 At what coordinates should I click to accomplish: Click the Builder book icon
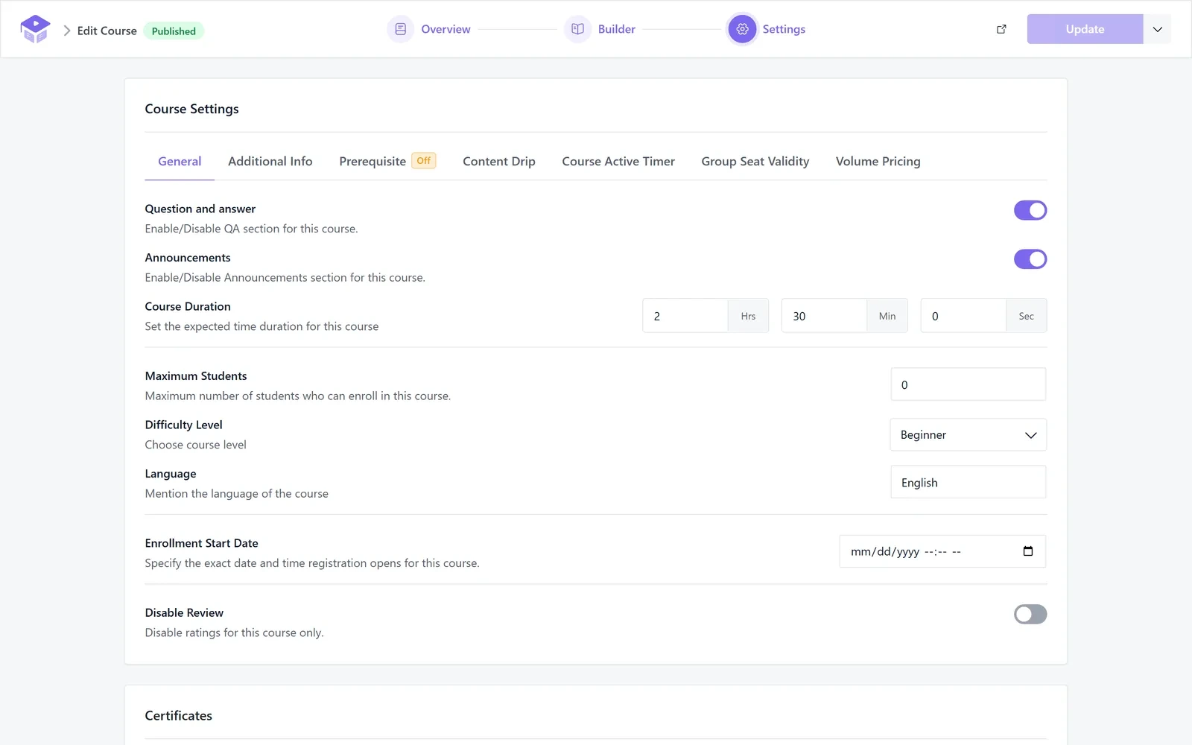pyautogui.click(x=577, y=29)
